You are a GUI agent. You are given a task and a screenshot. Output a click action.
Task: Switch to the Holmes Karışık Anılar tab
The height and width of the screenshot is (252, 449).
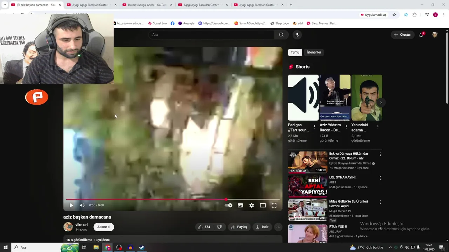tap(147, 5)
